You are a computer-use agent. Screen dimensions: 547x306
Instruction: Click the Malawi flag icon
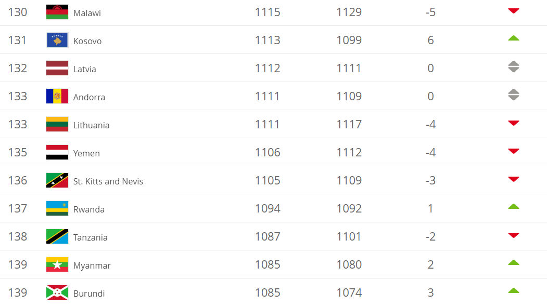tap(57, 12)
